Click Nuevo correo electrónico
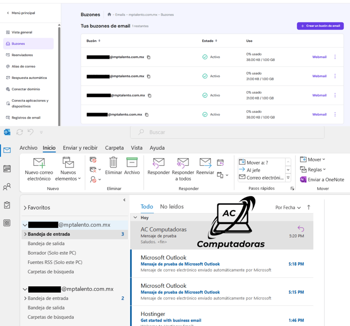 point(39,169)
